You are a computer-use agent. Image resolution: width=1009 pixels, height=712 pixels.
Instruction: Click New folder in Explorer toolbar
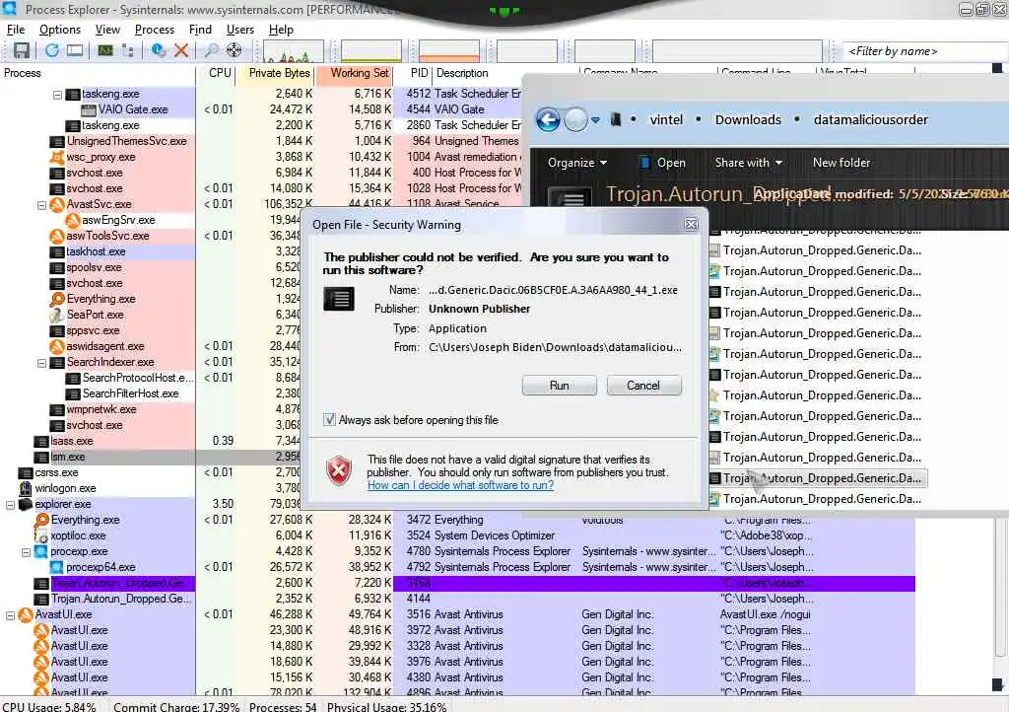(x=841, y=163)
